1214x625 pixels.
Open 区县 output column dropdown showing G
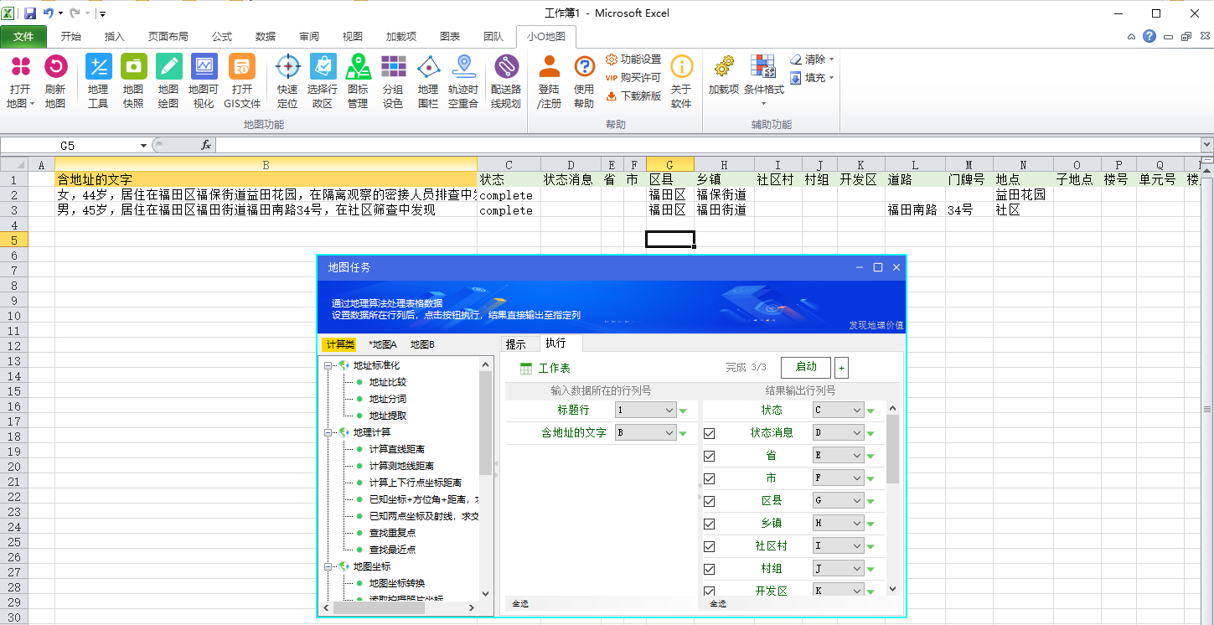838,501
